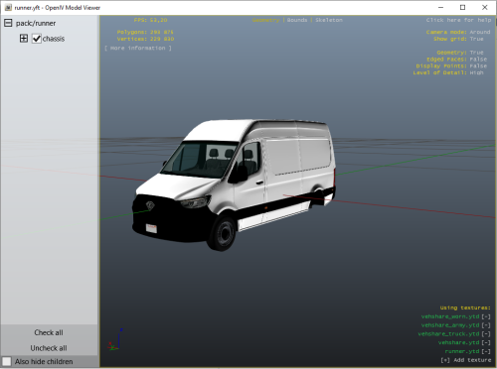Change Camera mode value Around
This screenshot has height=369, width=497.
tap(480, 32)
